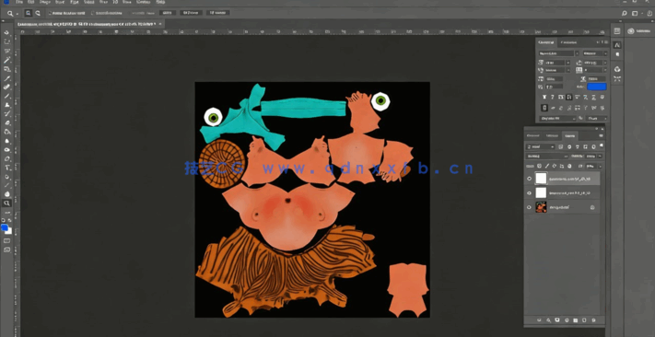The image size is (655, 337).
Task: Click trash icon in Layers panel
Action: (x=593, y=320)
